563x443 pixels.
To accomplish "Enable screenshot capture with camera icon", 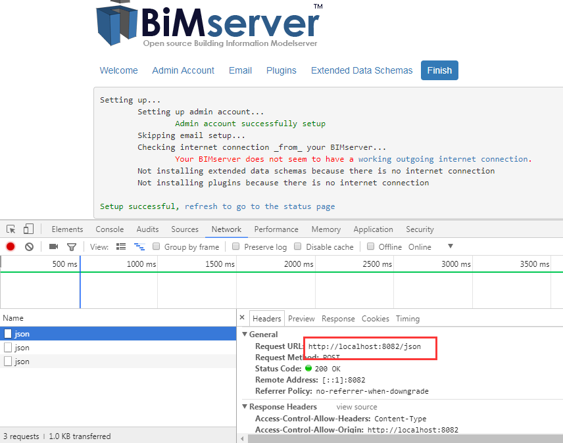I will 54,246.
